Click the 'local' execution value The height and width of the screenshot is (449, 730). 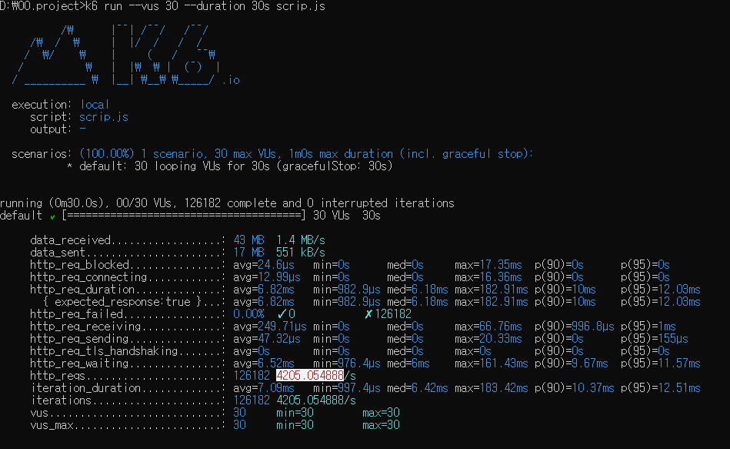click(95, 105)
